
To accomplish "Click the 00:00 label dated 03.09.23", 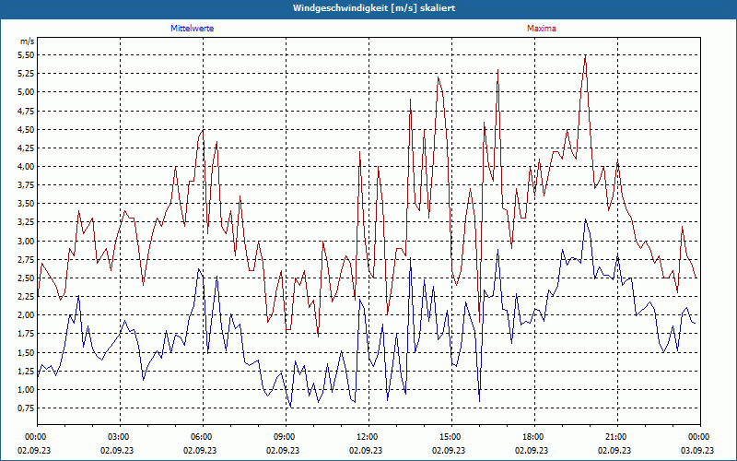I will pos(698,437).
